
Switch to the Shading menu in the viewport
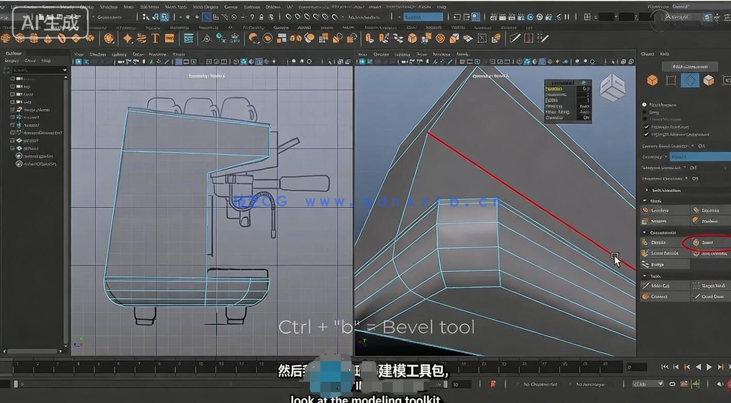[97, 54]
